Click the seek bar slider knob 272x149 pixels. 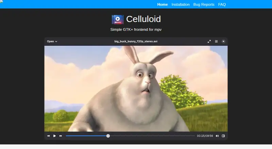coord(108,136)
